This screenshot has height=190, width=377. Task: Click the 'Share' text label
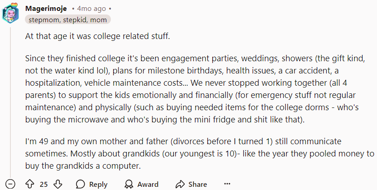pyautogui.click(x=198, y=184)
